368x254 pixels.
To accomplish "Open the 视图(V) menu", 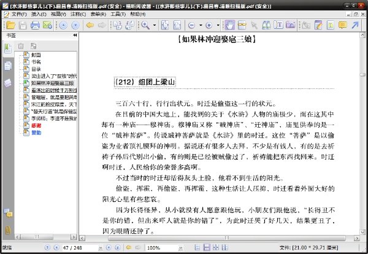I will coord(58,14).
